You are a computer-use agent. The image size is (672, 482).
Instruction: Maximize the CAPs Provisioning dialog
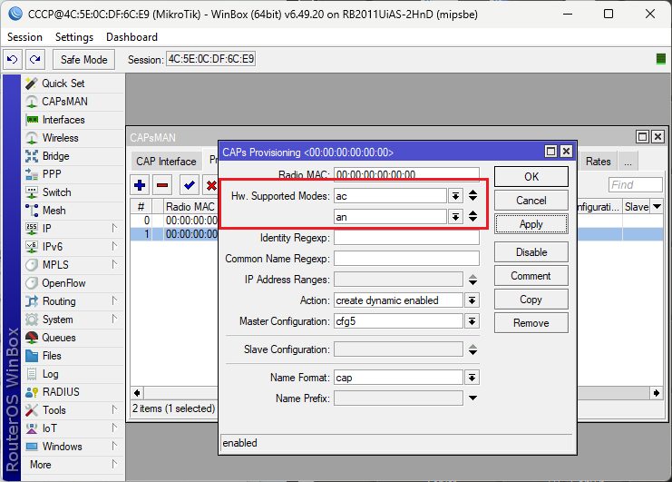[x=550, y=151]
